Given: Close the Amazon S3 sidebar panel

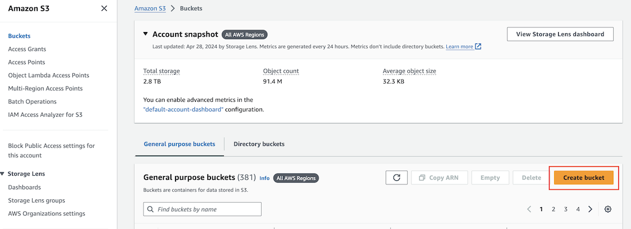Looking at the screenshot, I should (104, 9).
